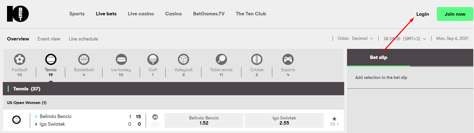Switch to Event view tab

[49, 39]
